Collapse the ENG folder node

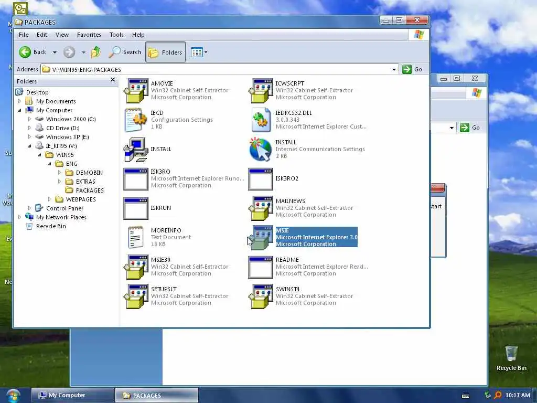pos(49,164)
